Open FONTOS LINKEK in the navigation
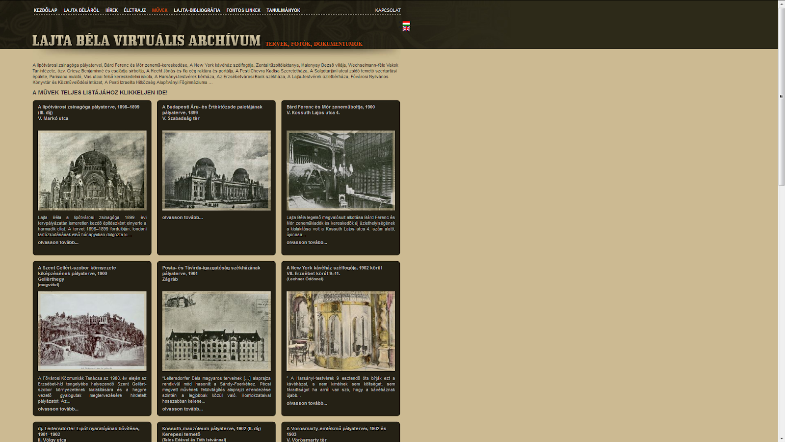 pyautogui.click(x=243, y=10)
